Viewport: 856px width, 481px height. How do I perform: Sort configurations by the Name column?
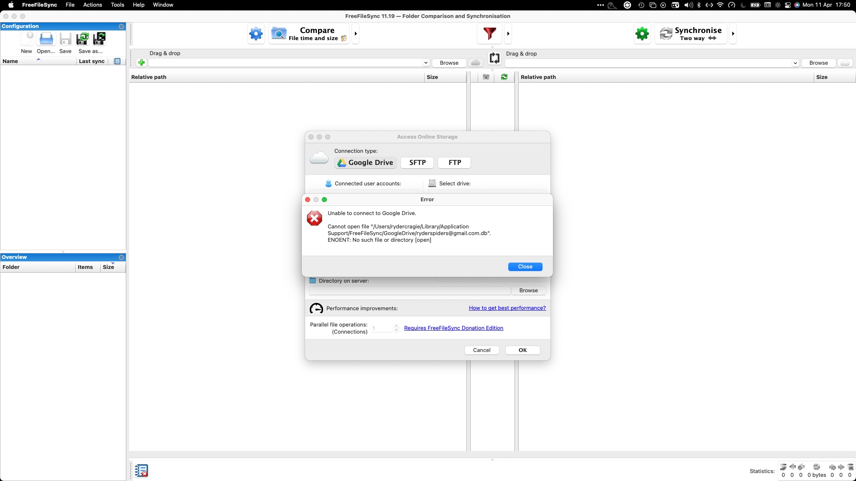tap(38, 61)
